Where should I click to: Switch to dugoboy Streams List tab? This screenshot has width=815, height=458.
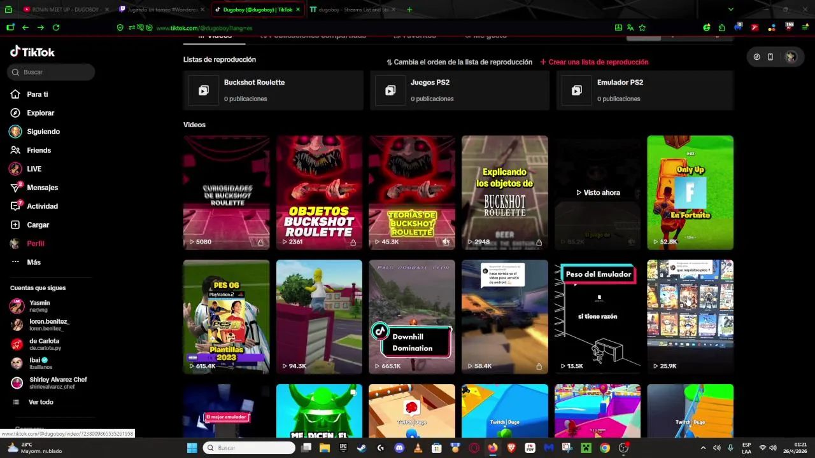353,10
